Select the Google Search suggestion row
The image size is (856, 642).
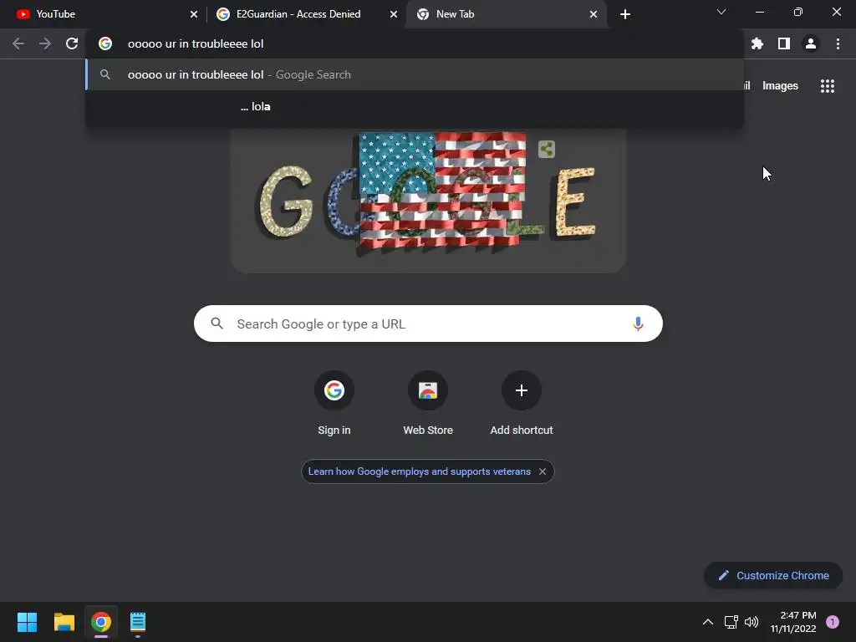(x=415, y=74)
